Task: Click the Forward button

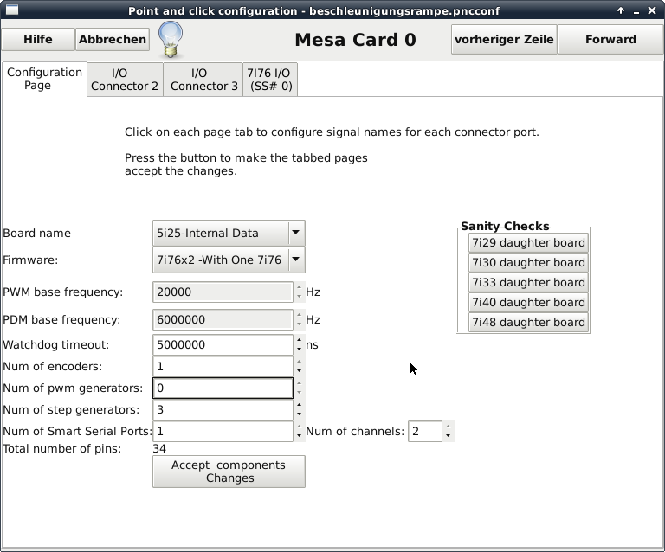Action: [x=610, y=40]
